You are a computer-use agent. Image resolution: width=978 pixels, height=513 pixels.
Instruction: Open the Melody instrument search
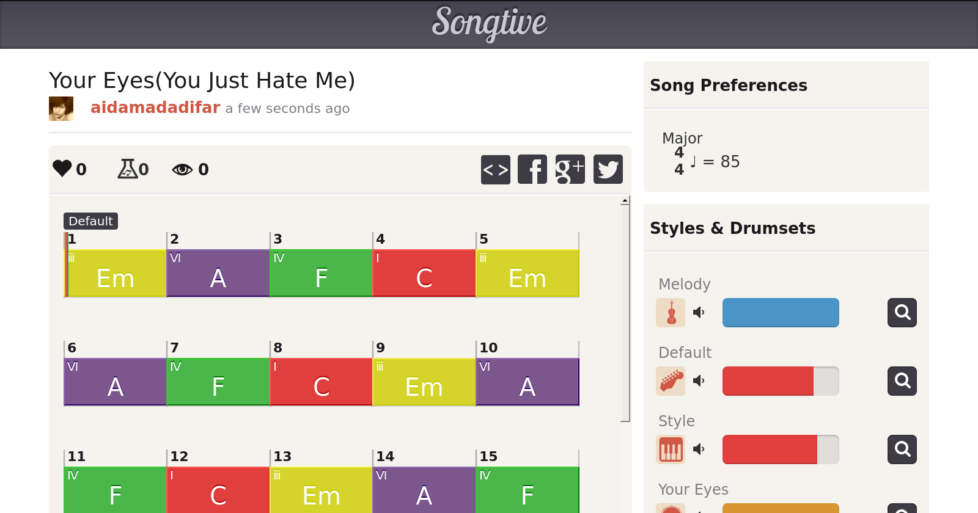(x=902, y=313)
